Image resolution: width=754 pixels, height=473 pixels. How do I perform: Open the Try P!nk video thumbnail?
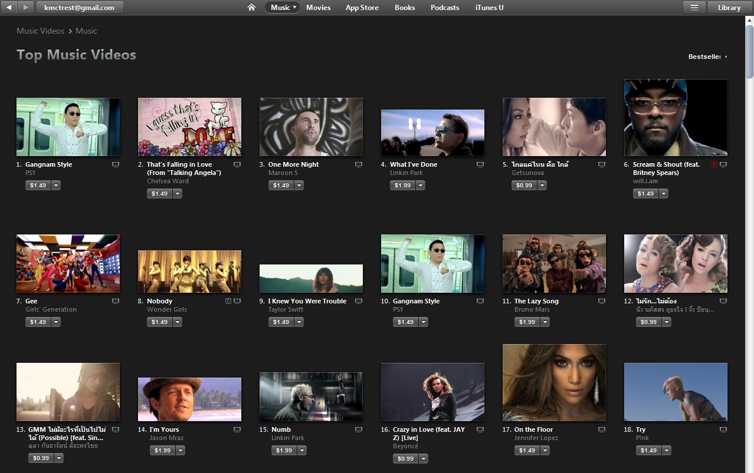(676, 392)
